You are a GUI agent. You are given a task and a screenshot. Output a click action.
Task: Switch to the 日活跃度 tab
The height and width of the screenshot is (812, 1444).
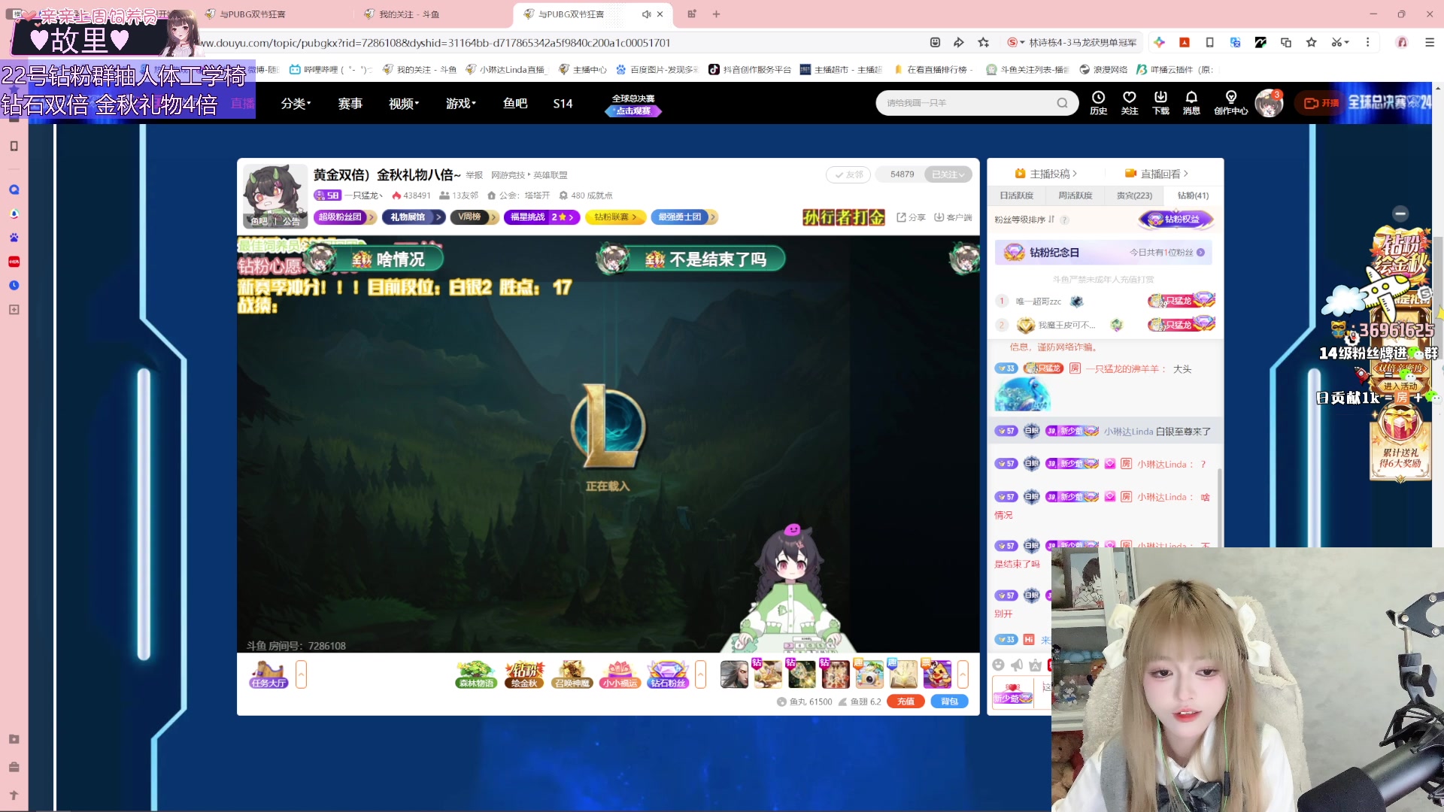[x=1016, y=195]
